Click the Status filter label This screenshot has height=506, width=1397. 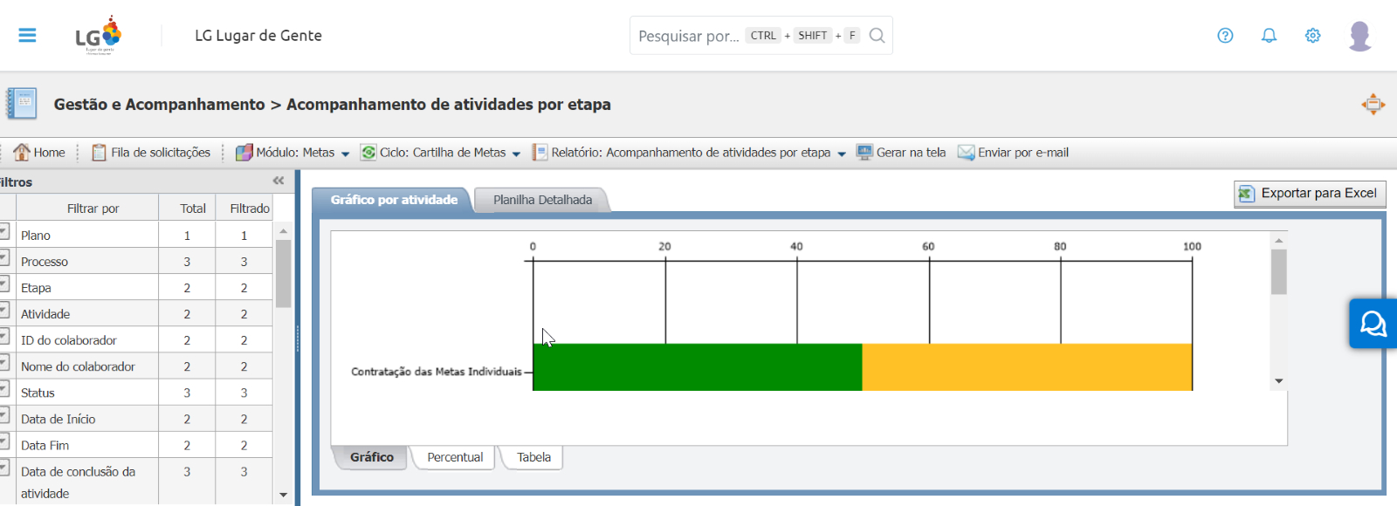[38, 393]
